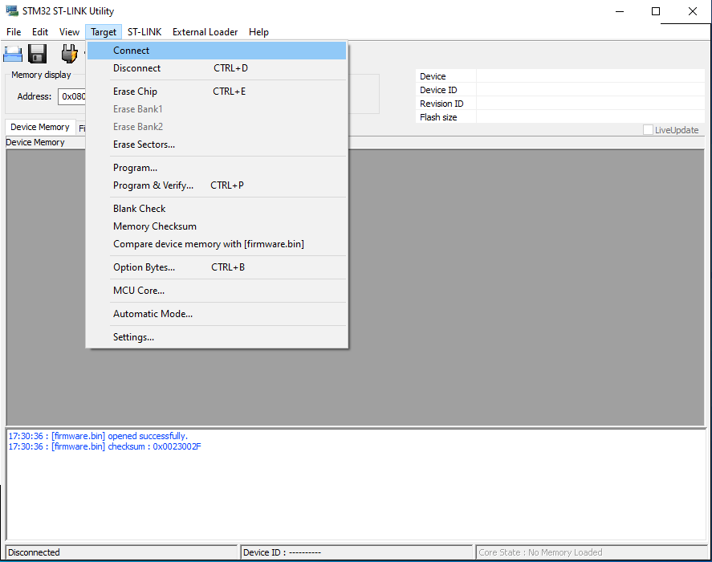Select Connect in the Target menu
The image size is (712, 562).
[x=217, y=51]
